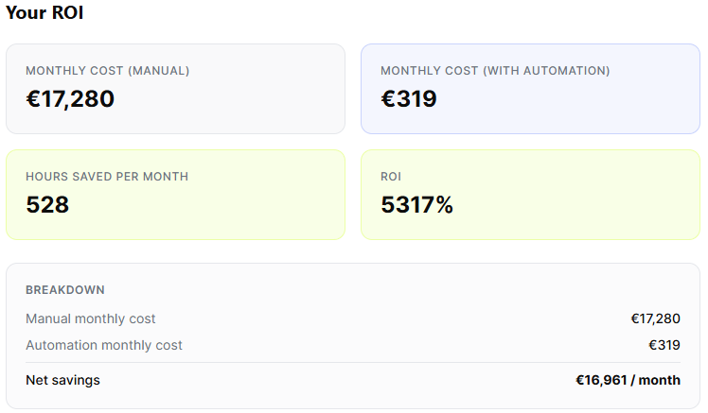Viewport: 708px width, 413px height.
Task: Click the 5317% ROI figure
Action: 416,204
